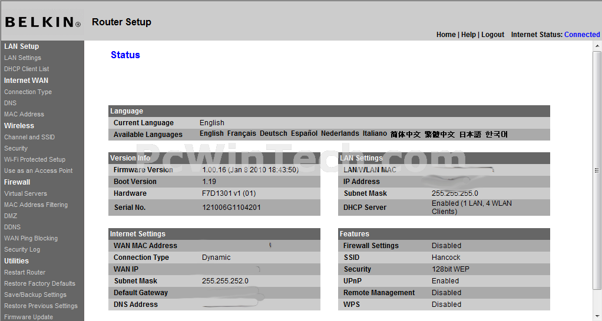Click the vertical scrollbar thumb
This screenshot has width=602, height=321.
pyautogui.click(x=597, y=170)
